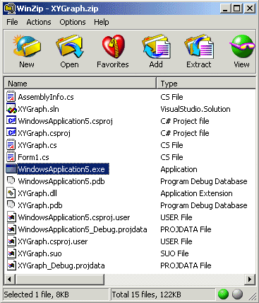The width and height of the screenshot is (259, 303).
Task: Click the horizontal scrollbar thumb
Action: (x=60, y=280)
